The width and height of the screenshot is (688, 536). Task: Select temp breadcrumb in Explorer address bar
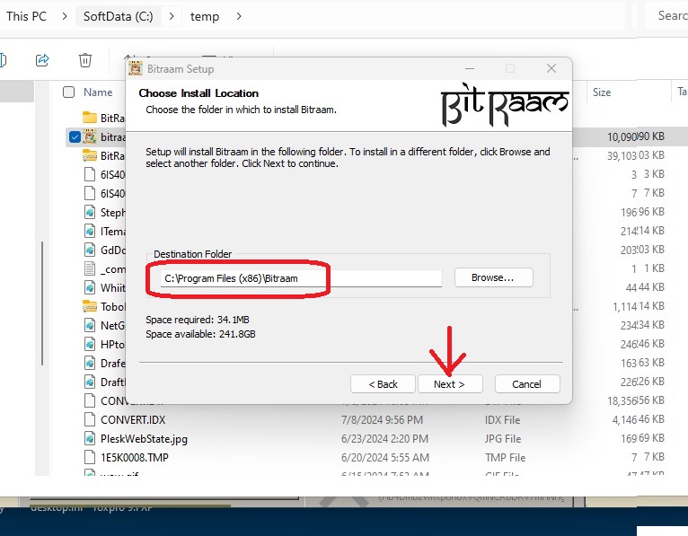pos(205,16)
